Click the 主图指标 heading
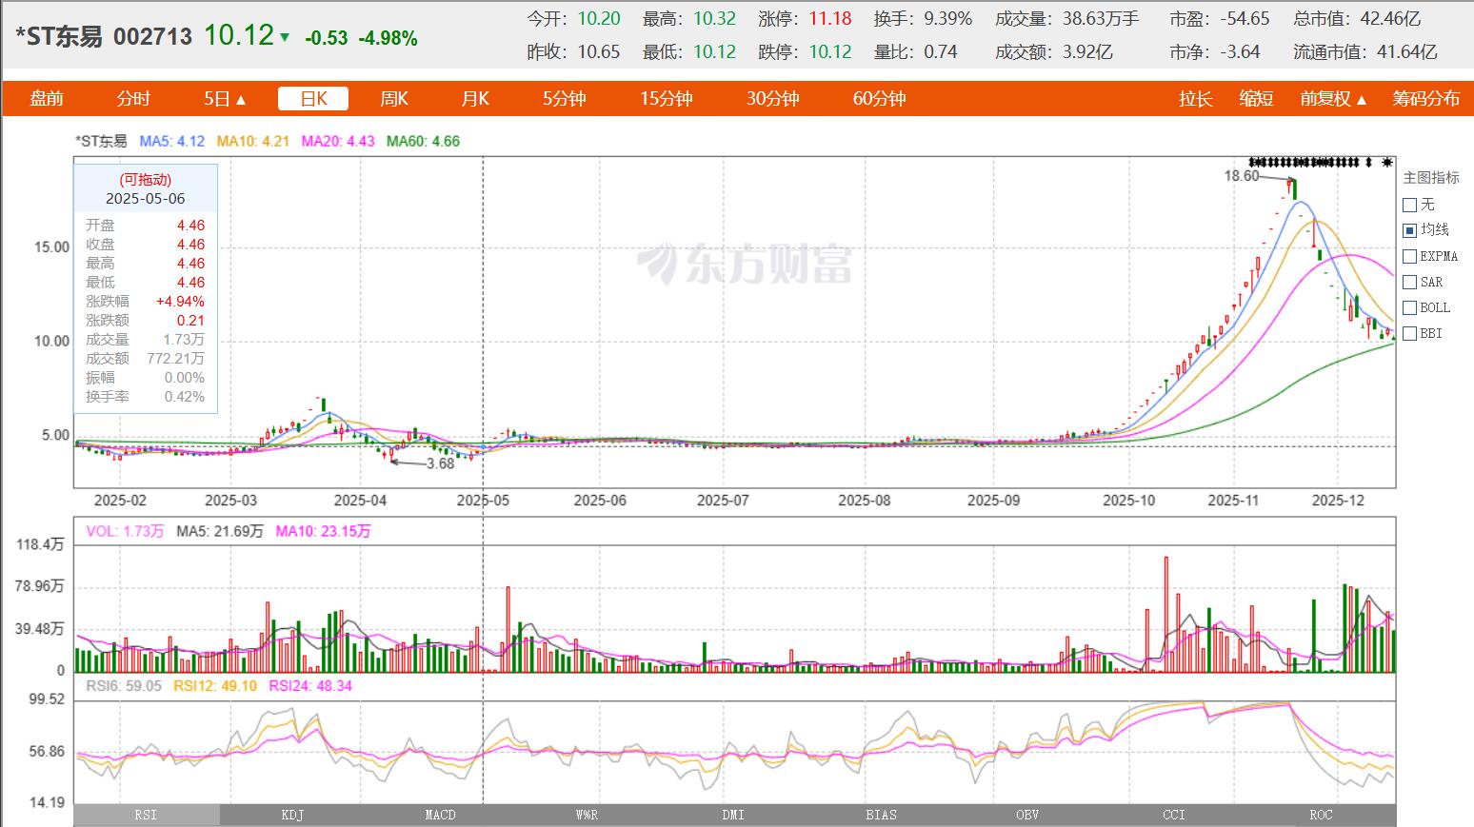This screenshot has height=827, width=1474. click(1431, 178)
